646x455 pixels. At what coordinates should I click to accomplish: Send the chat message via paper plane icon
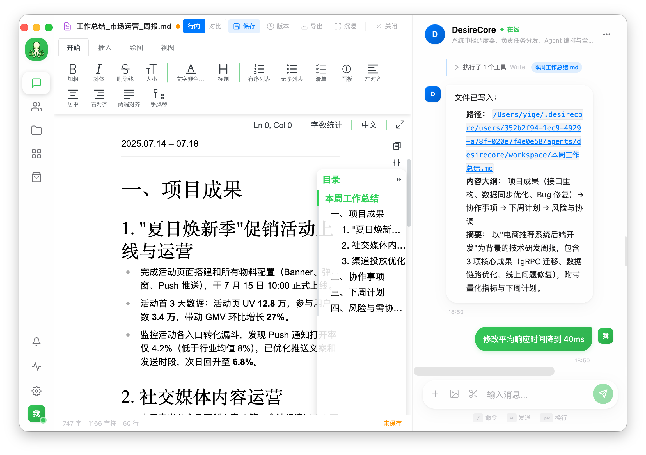pyautogui.click(x=603, y=394)
